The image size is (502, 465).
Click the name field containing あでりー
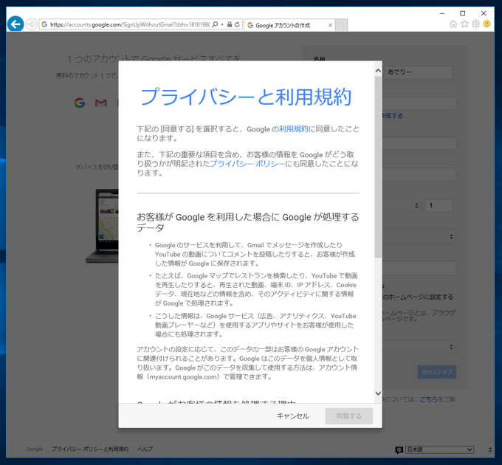(x=418, y=72)
